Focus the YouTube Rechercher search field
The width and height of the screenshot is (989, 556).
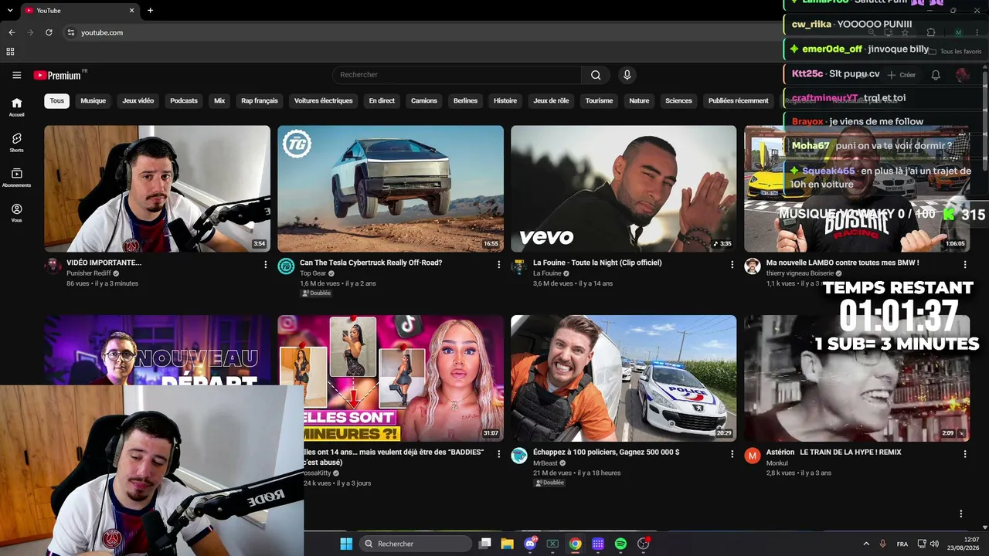click(x=457, y=75)
